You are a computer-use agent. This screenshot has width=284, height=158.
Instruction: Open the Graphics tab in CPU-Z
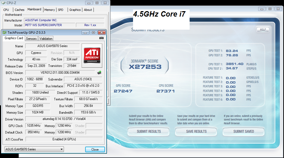click(x=75, y=10)
